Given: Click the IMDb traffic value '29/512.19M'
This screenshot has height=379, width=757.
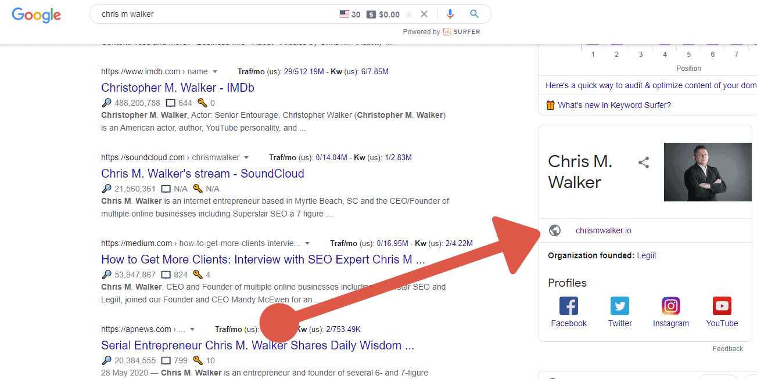Looking at the screenshot, I should tap(304, 72).
